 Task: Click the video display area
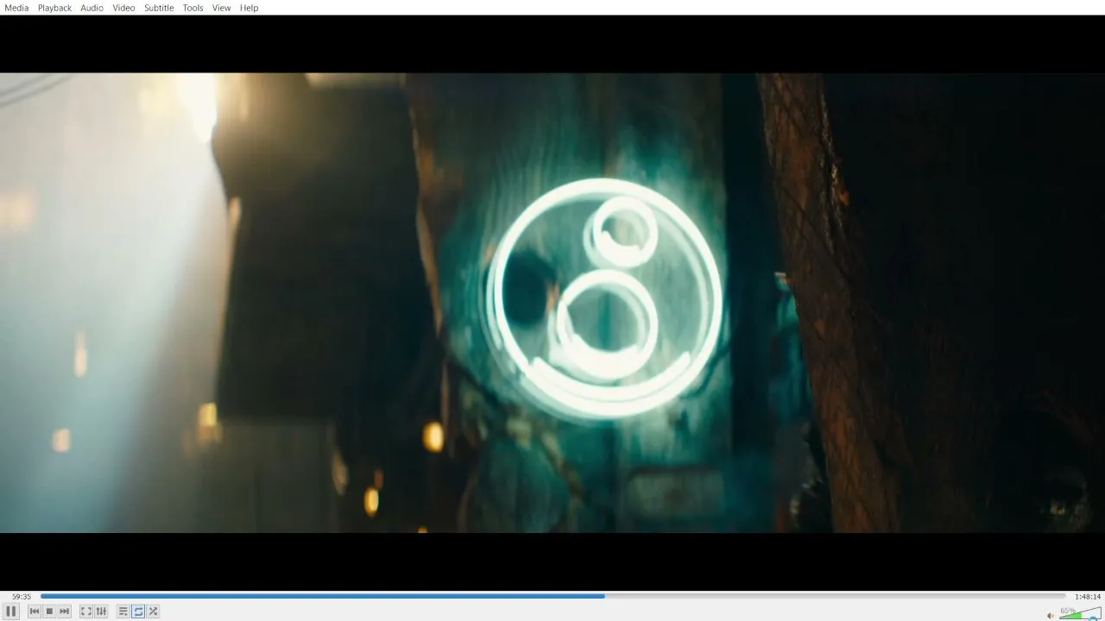tap(552, 303)
